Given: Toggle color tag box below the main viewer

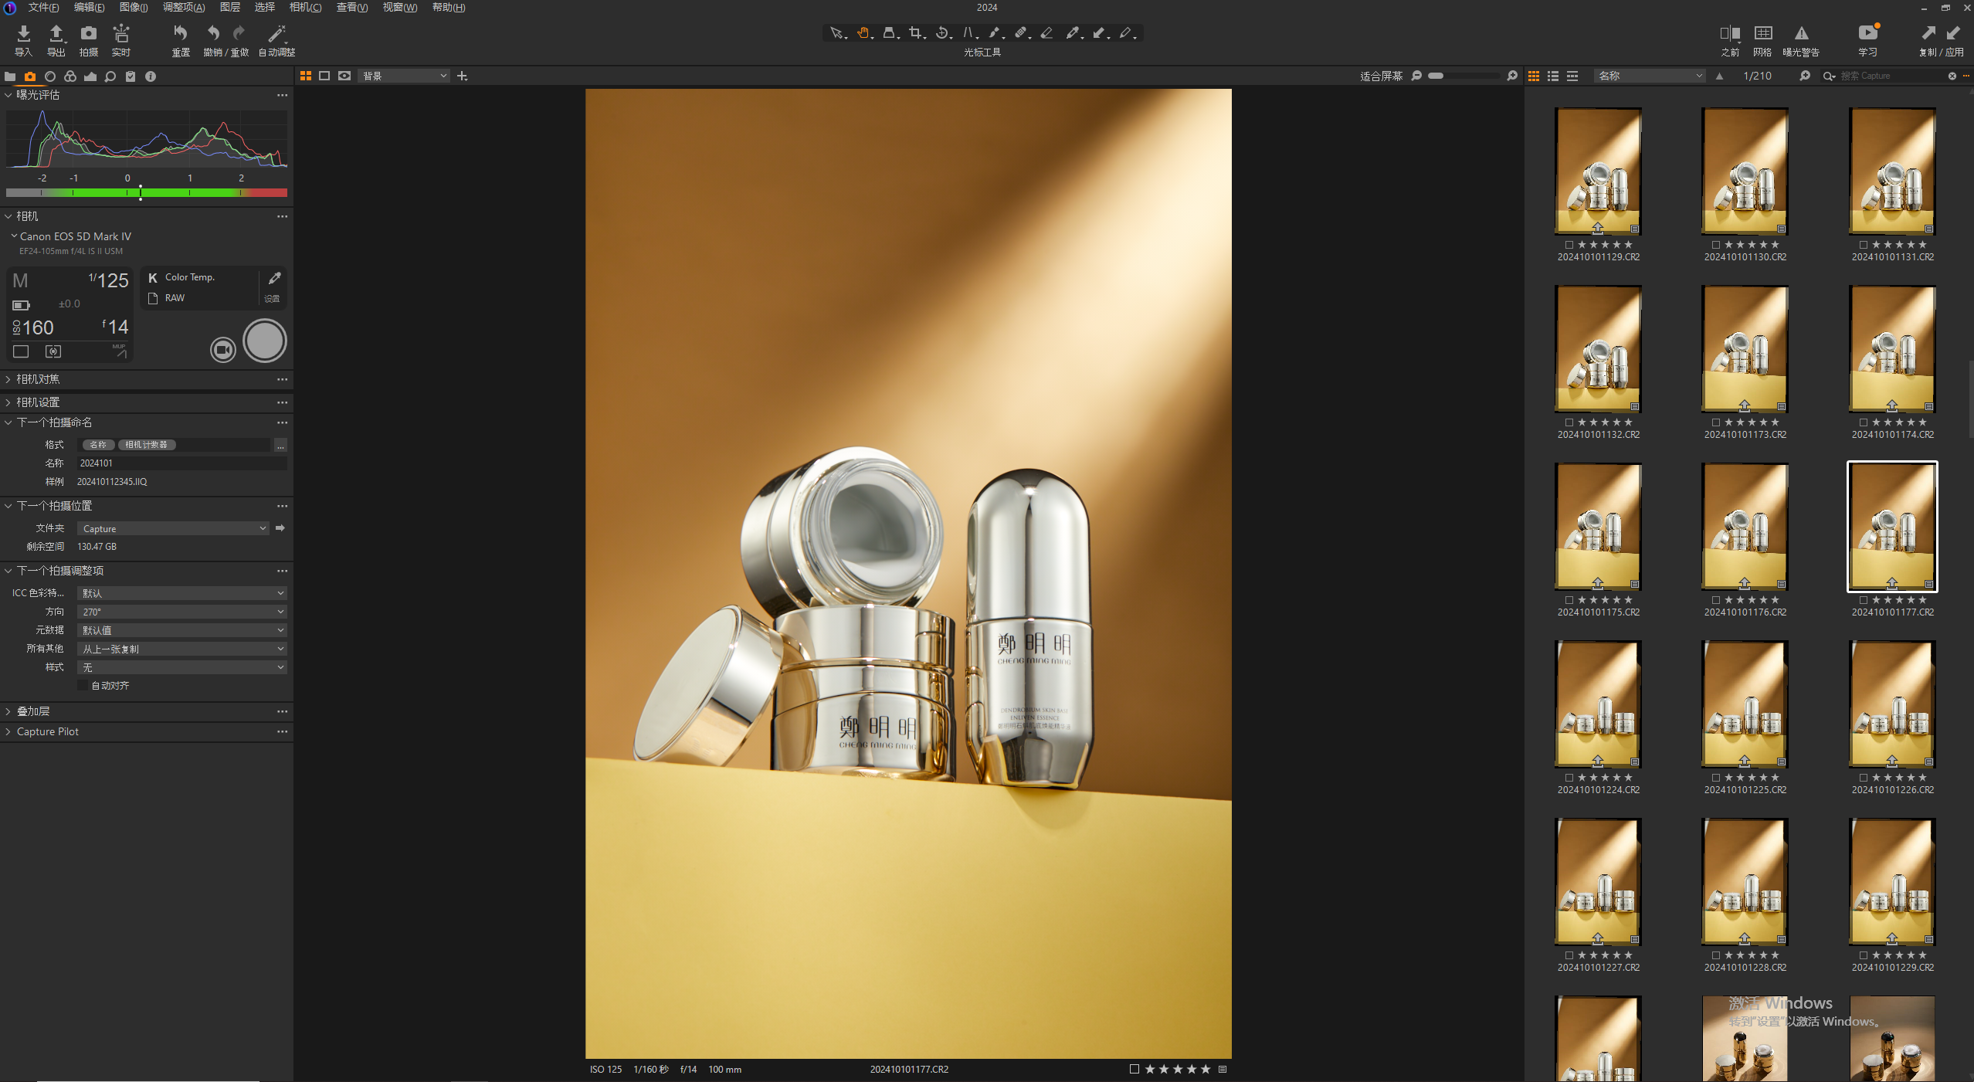Looking at the screenshot, I should (x=1135, y=1070).
